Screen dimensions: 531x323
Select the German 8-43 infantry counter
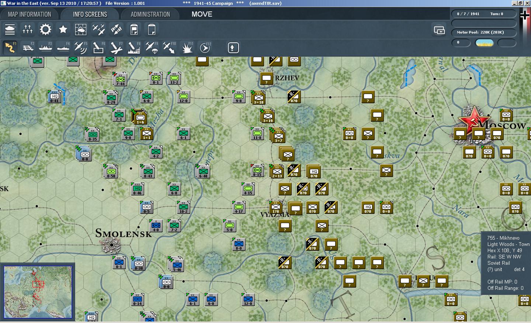(147, 171)
